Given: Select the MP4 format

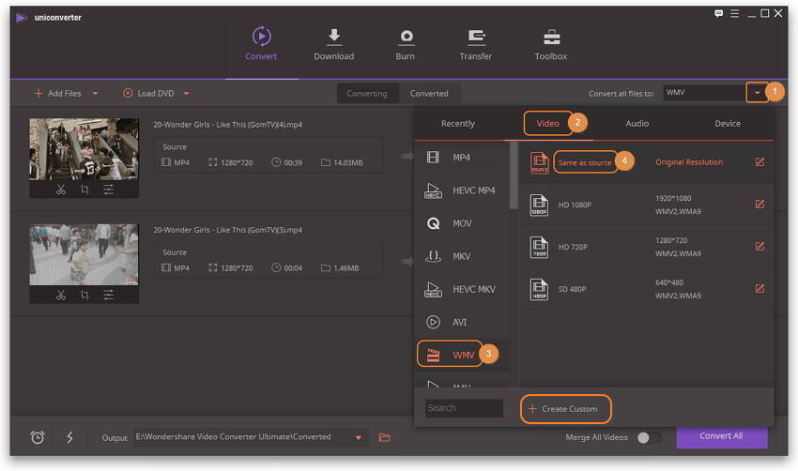Looking at the screenshot, I should click(x=462, y=158).
